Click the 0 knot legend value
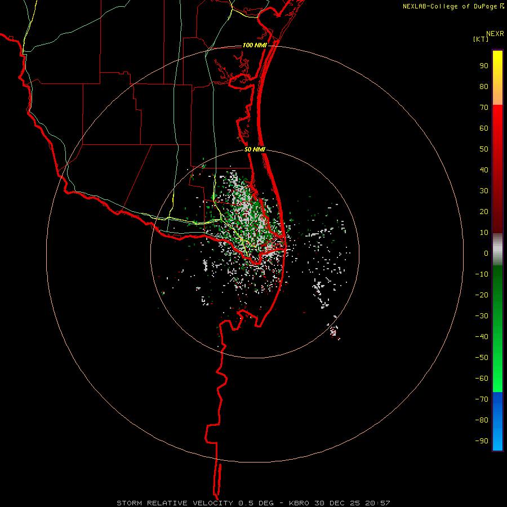The height and width of the screenshot is (507, 507). pyautogui.click(x=486, y=253)
